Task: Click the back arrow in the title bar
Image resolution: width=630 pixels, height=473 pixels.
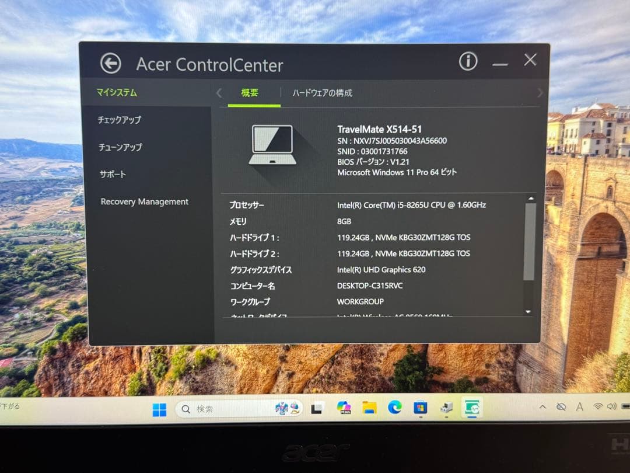Action: pyautogui.click(x=111, y=62)
